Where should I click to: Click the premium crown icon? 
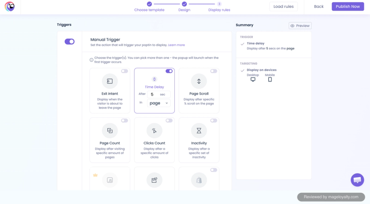[x=95, y=175]
